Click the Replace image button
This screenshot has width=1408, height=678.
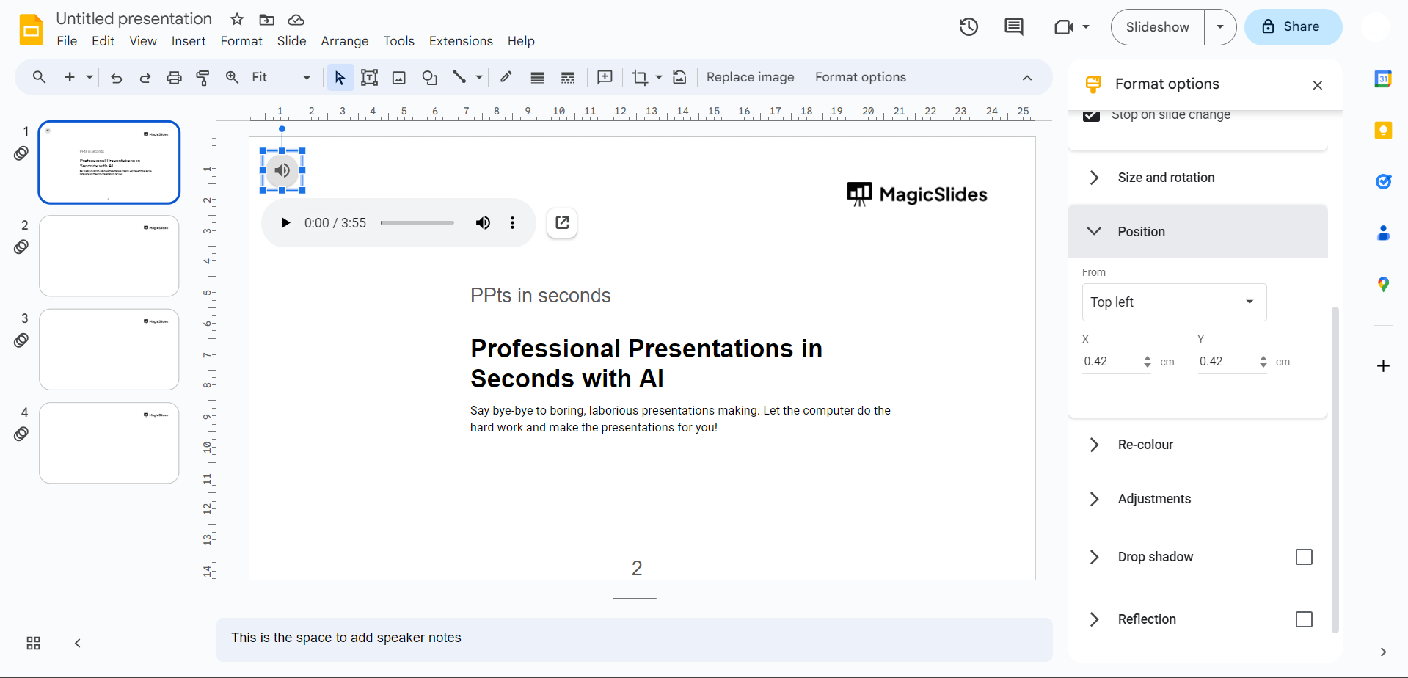(750, 78)
